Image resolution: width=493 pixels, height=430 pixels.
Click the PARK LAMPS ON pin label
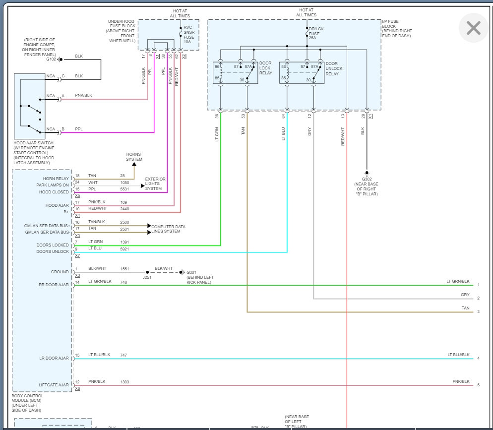pyautogui.click(x=52, y=185)
